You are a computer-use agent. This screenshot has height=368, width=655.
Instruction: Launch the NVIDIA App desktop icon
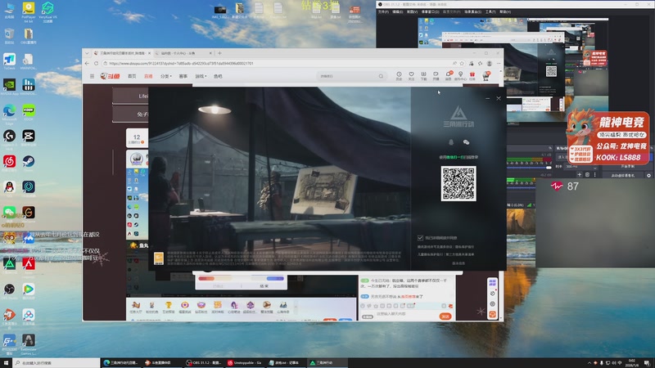(x=9, y=87)
